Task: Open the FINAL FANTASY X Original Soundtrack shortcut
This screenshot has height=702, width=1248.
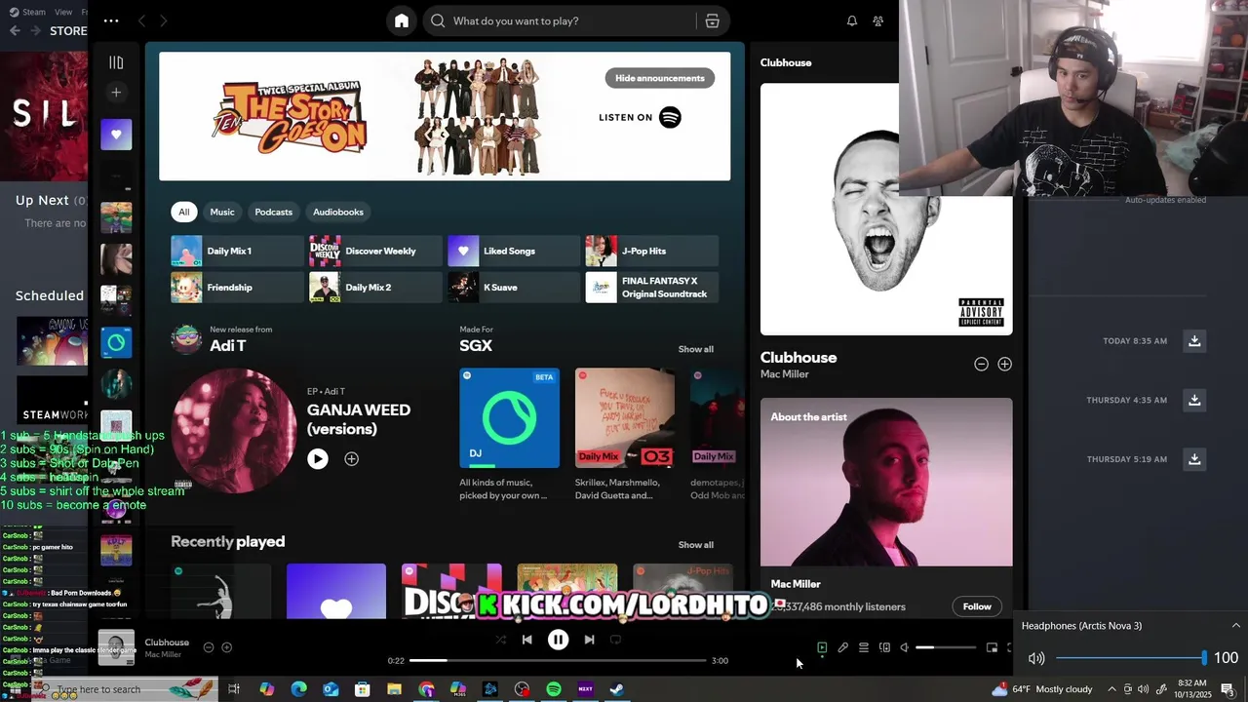Action: 651,288
